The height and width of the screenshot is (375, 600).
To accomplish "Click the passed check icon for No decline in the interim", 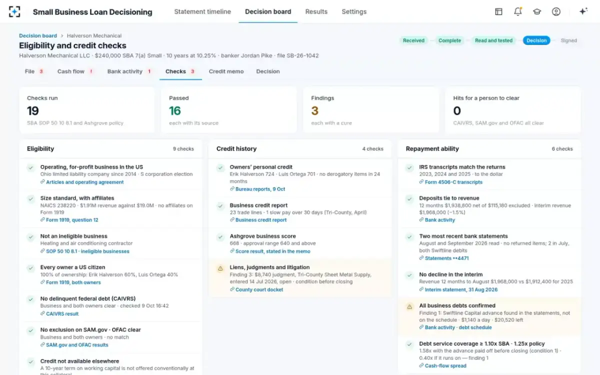I will click(409, 275).
